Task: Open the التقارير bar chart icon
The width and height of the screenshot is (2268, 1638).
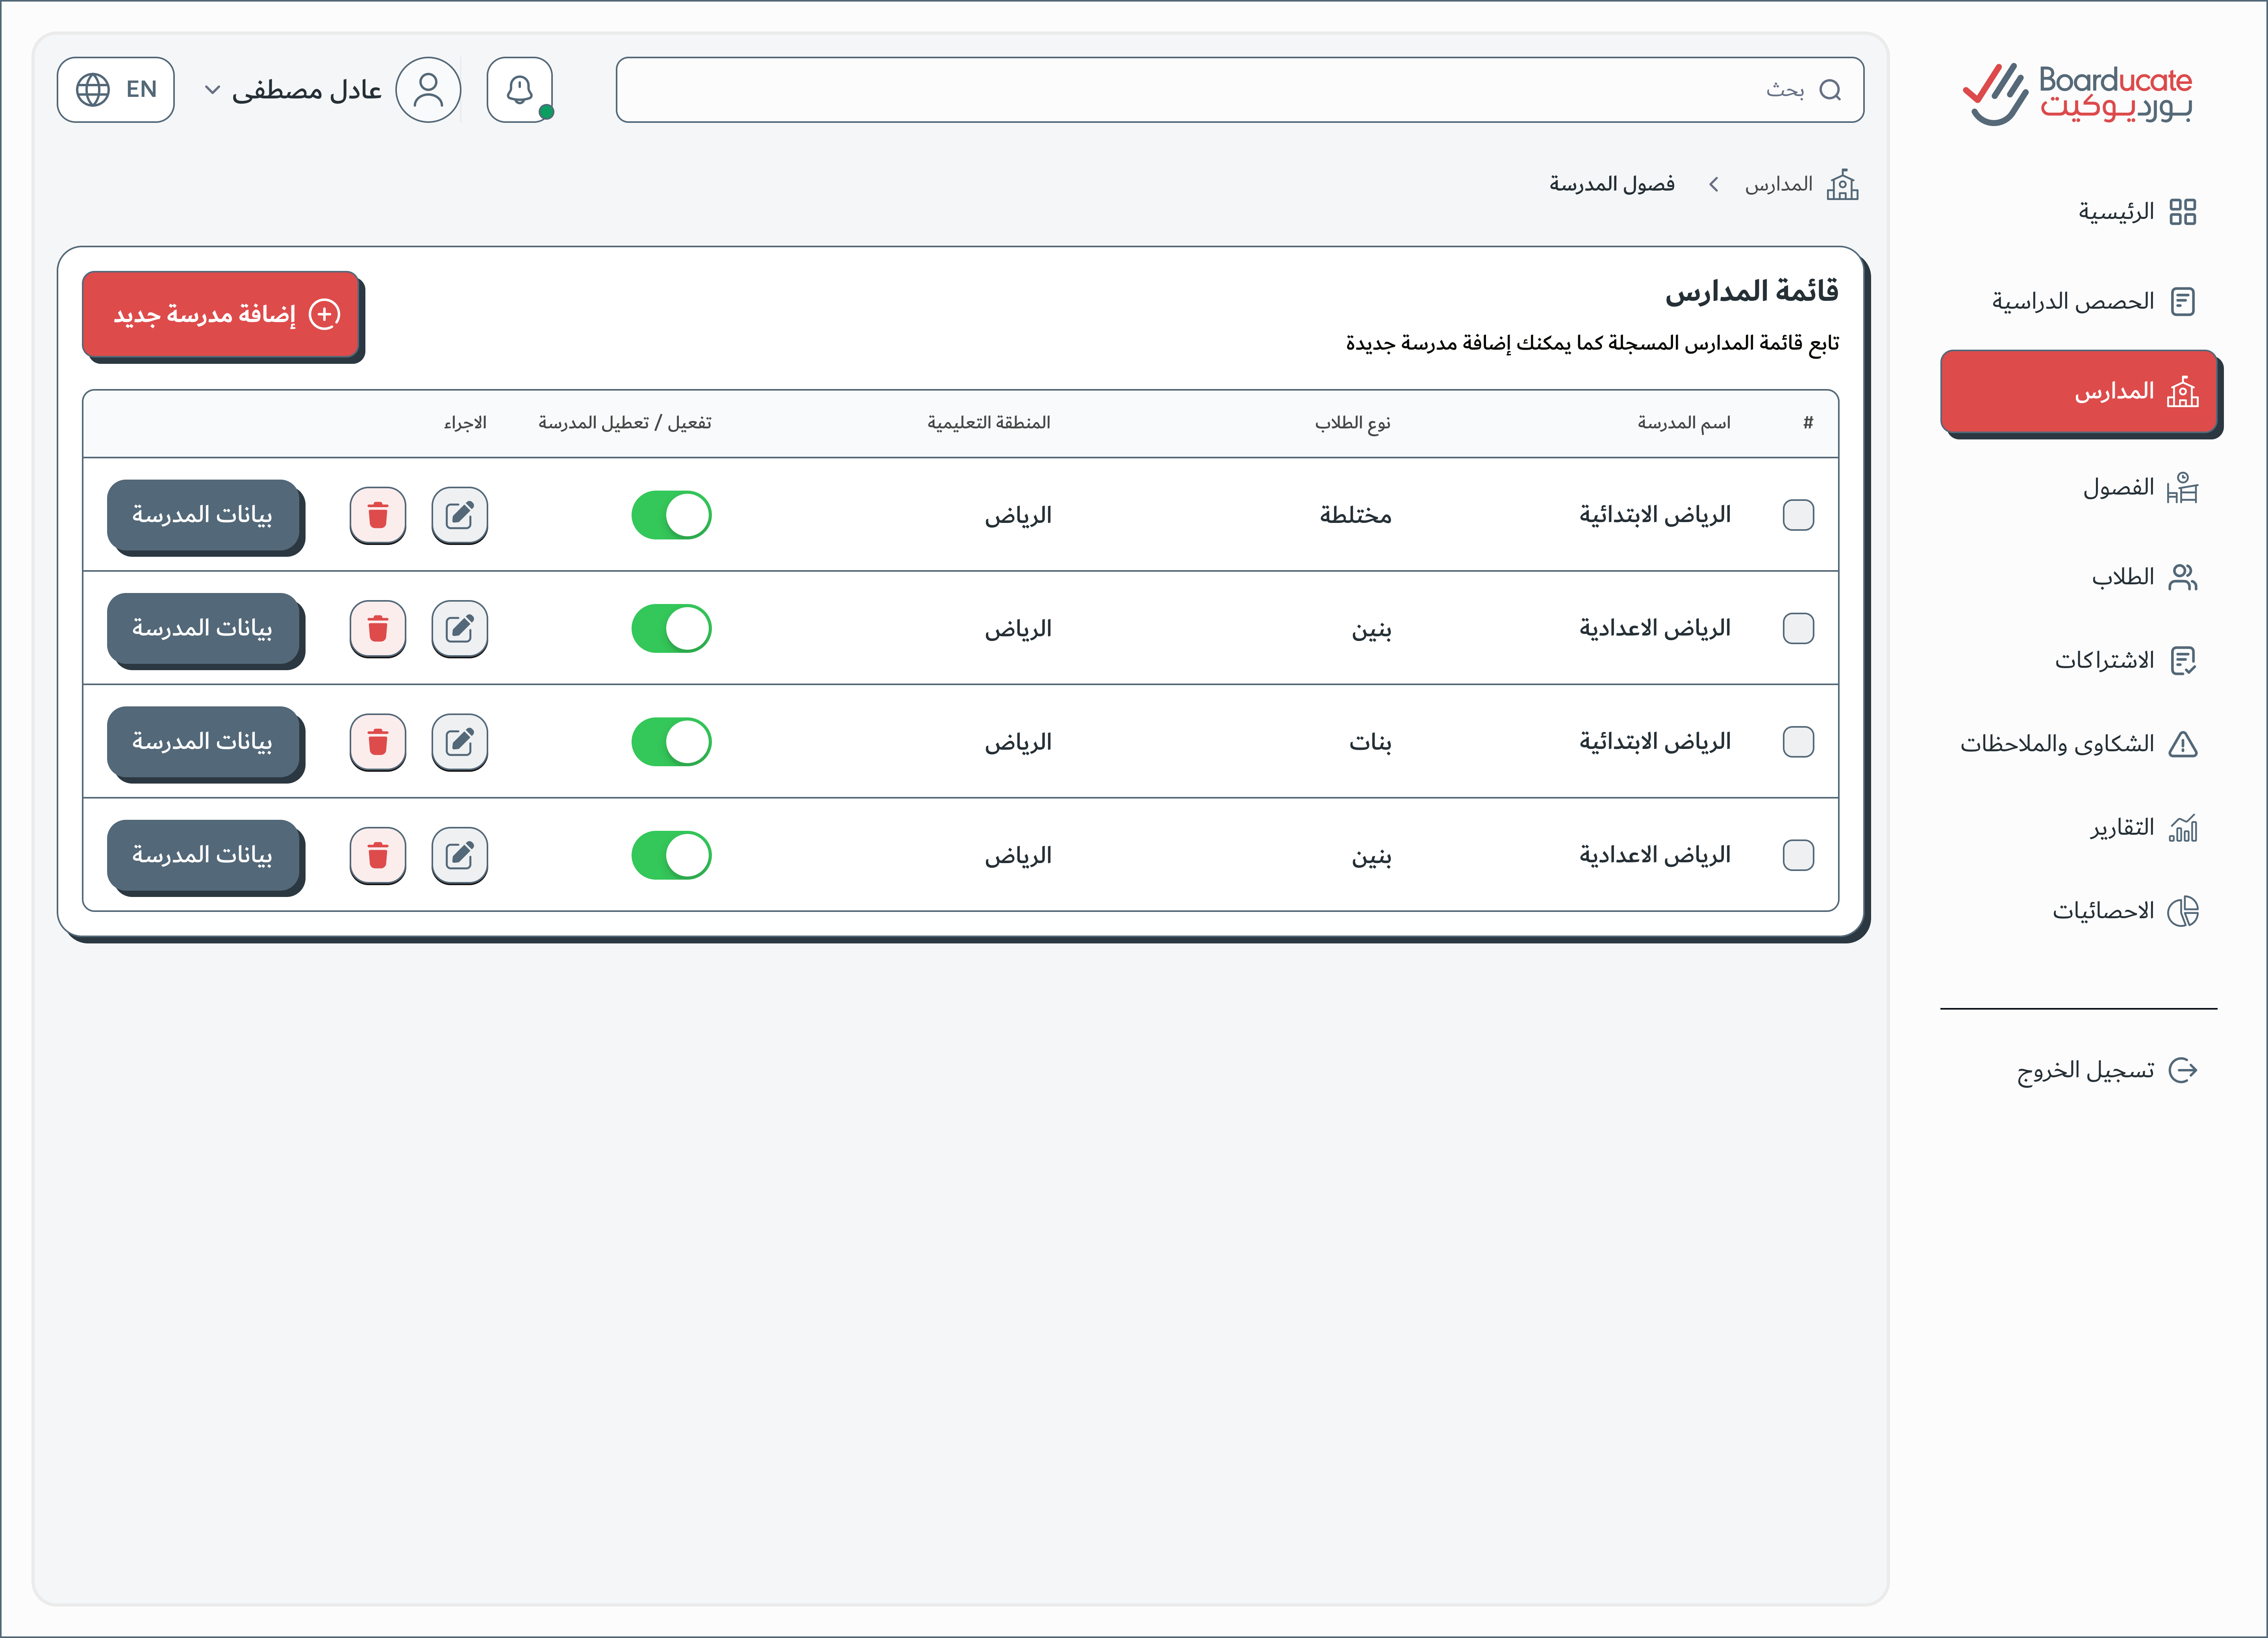Action: tap(2182, 828)
